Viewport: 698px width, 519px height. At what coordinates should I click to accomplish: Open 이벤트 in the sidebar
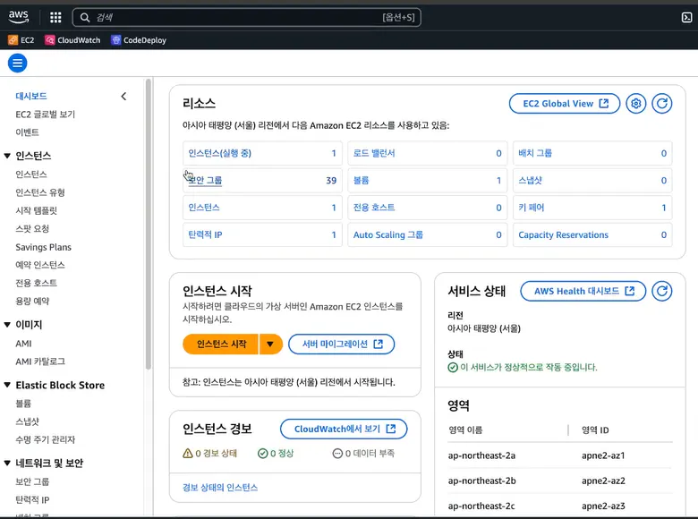point(27,132)
